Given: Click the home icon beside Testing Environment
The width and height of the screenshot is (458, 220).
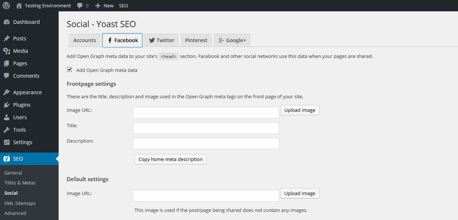Looking at the screenshot, I should (19, 5).
